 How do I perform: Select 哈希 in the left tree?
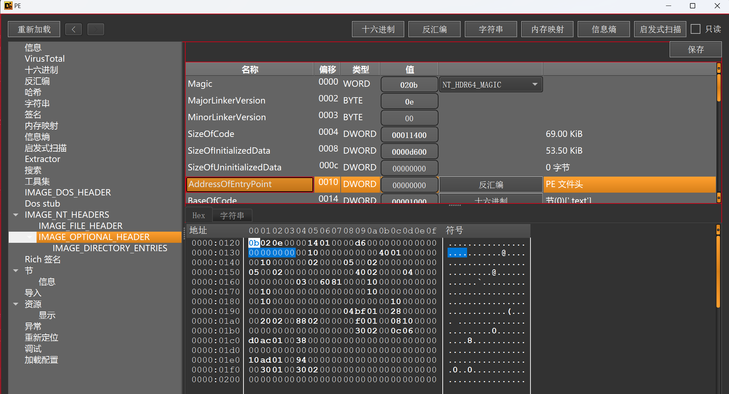pos(33,92)
